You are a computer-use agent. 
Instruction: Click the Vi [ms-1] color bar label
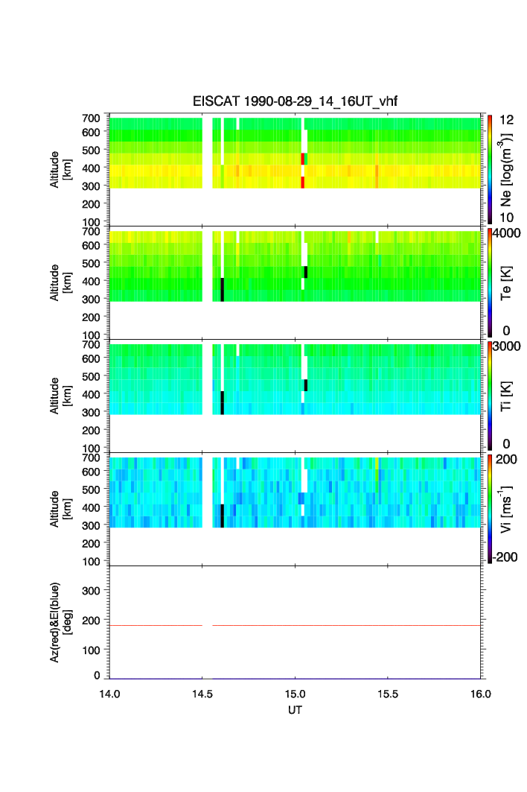tap(505, 509)
